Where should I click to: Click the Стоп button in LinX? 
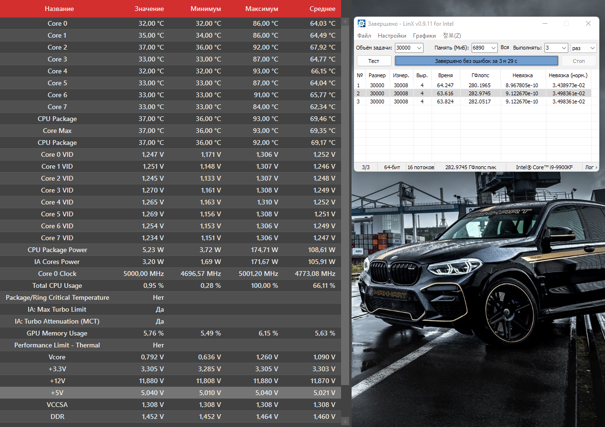[578, 61]
